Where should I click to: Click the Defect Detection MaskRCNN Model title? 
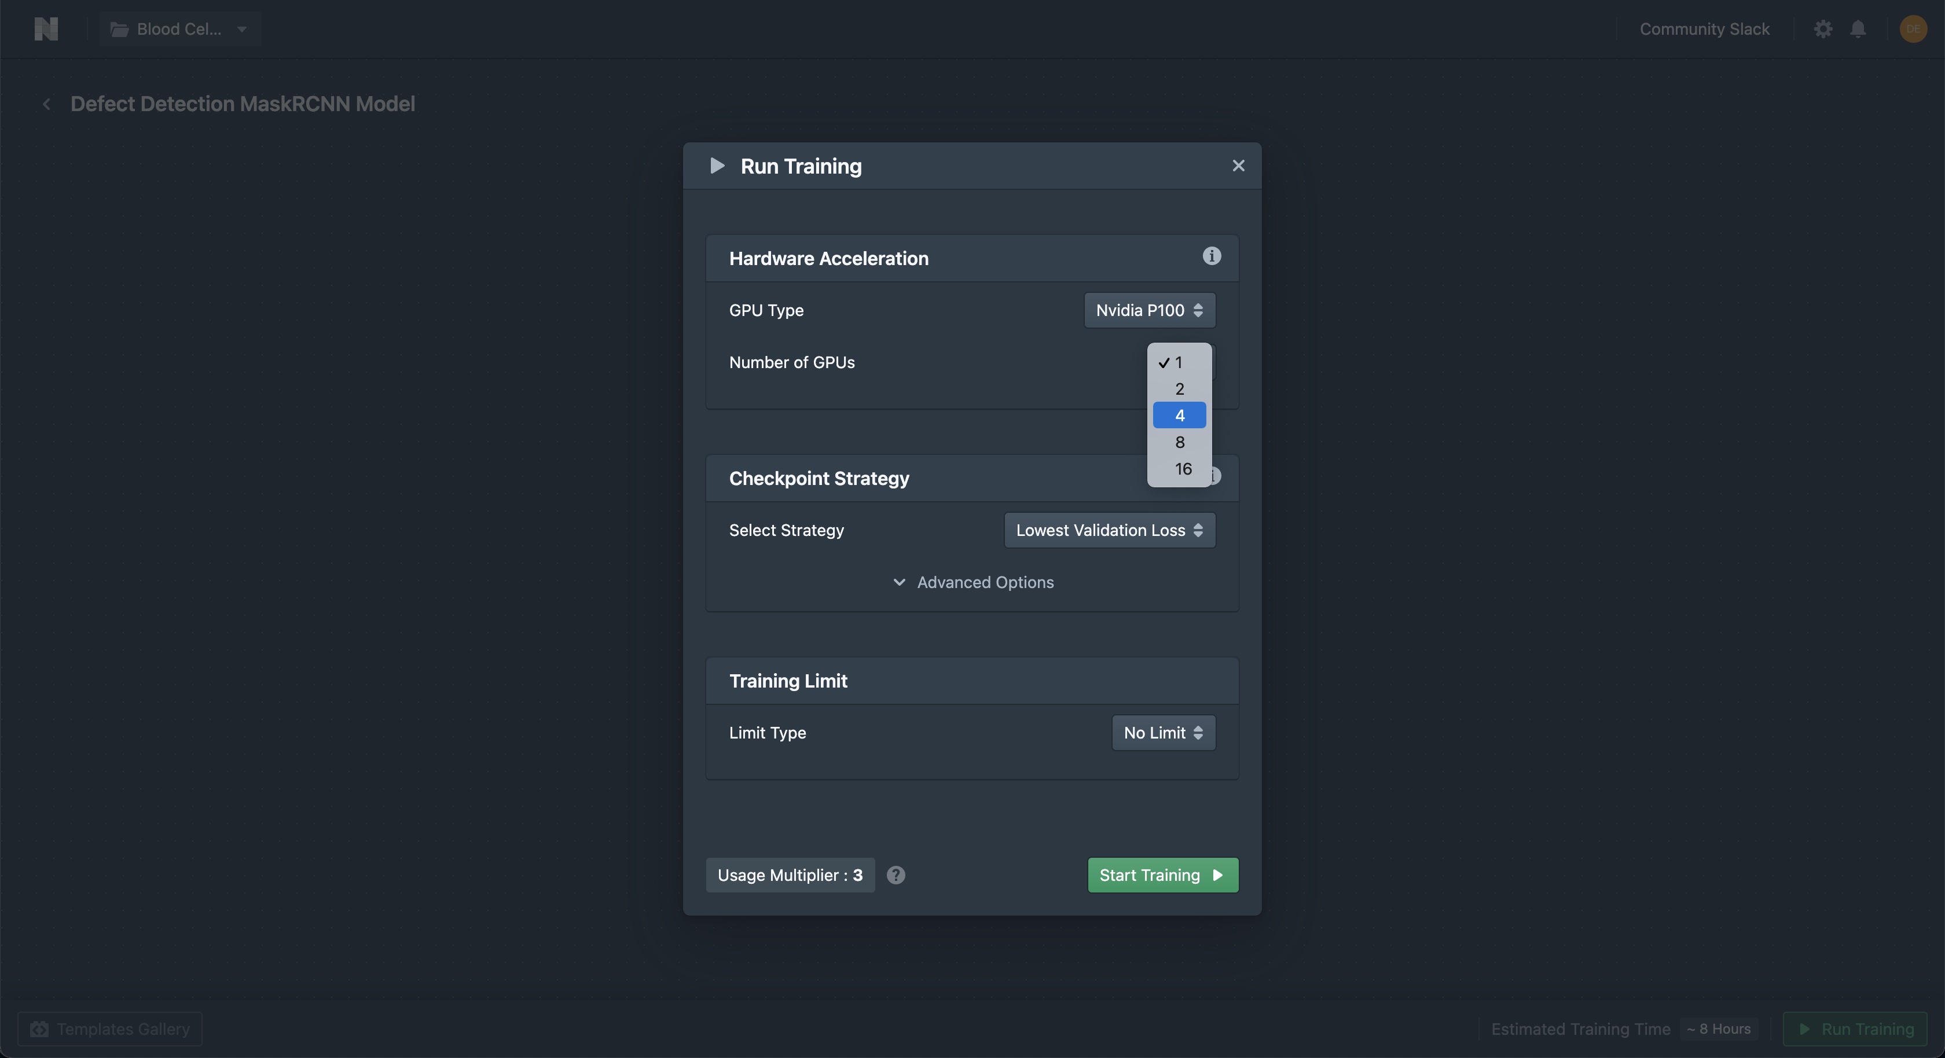[243, 104]
